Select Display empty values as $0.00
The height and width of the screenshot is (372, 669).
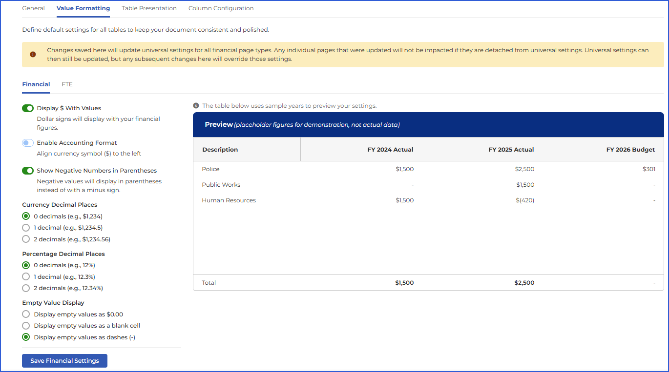[x=26, y=314]
